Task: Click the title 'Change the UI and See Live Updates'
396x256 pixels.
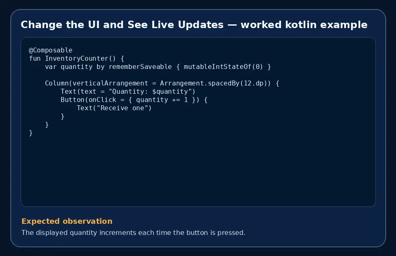Action: click(194, 25)
